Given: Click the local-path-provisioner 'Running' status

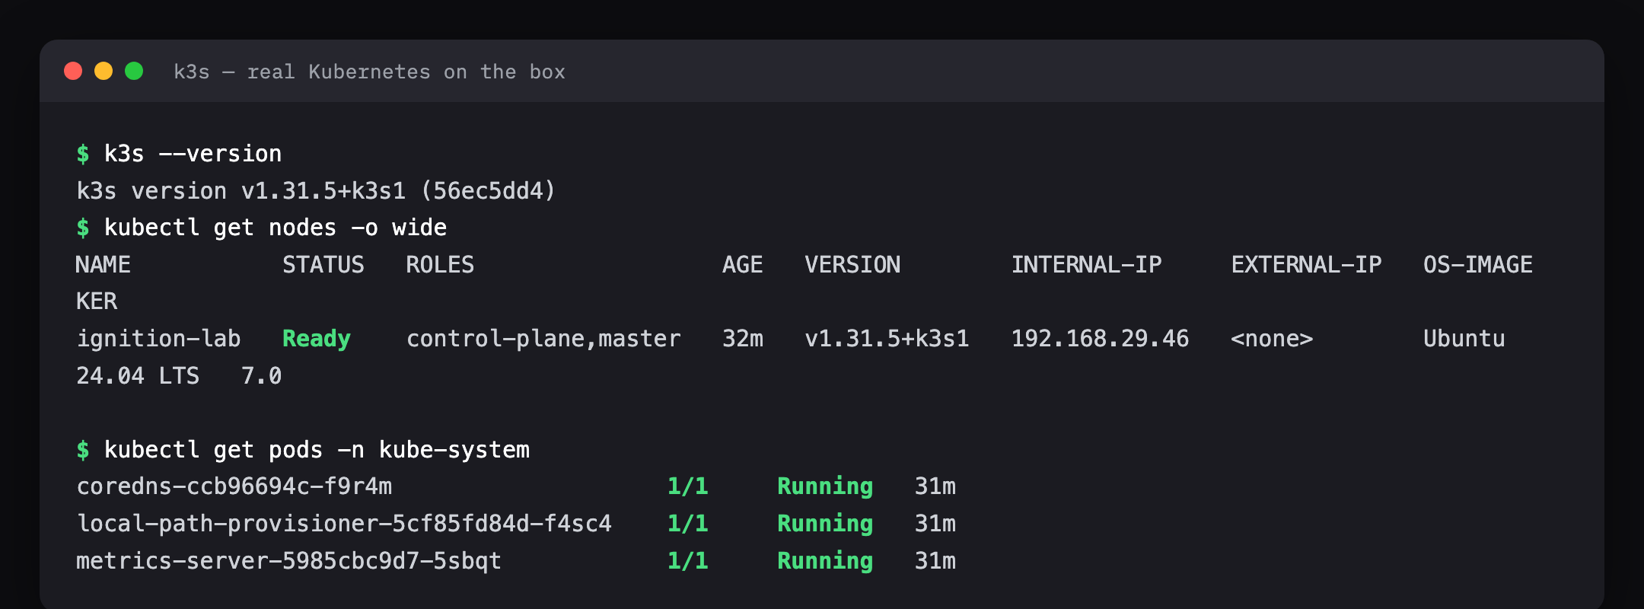Looking at the screenshot, I should tap(825, 524).
